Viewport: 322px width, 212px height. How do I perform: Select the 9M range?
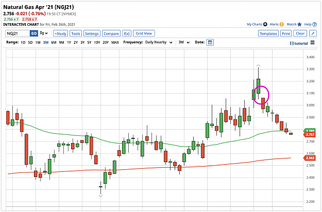coord(61,42)
